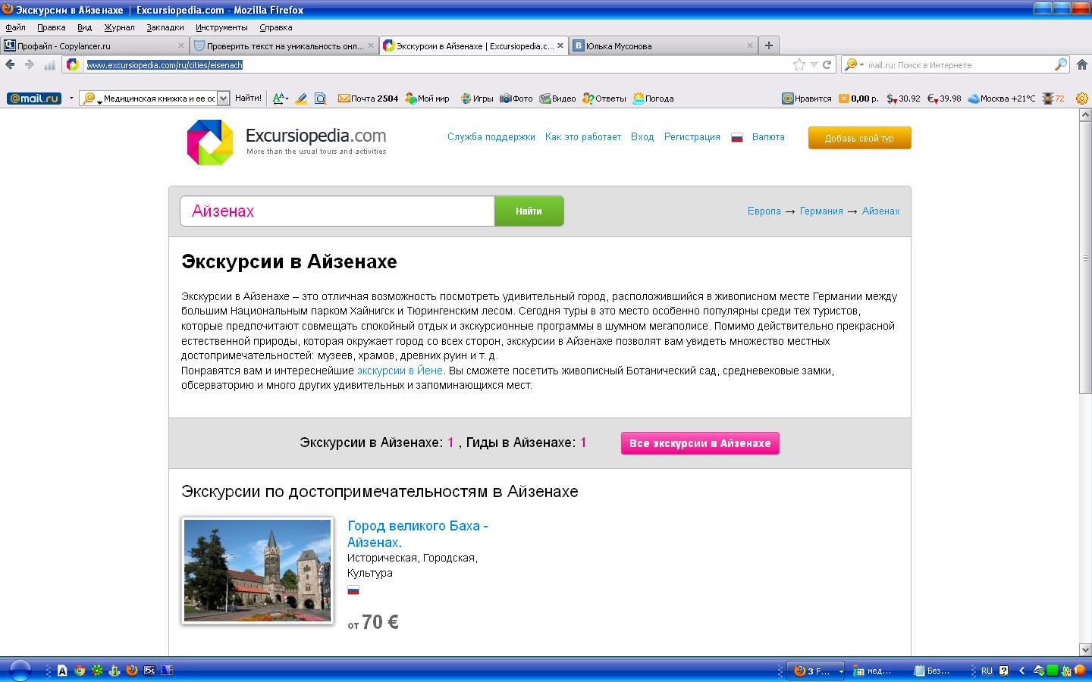
Task: Click the Russian flag language icon in header
Action: [736, 138]
